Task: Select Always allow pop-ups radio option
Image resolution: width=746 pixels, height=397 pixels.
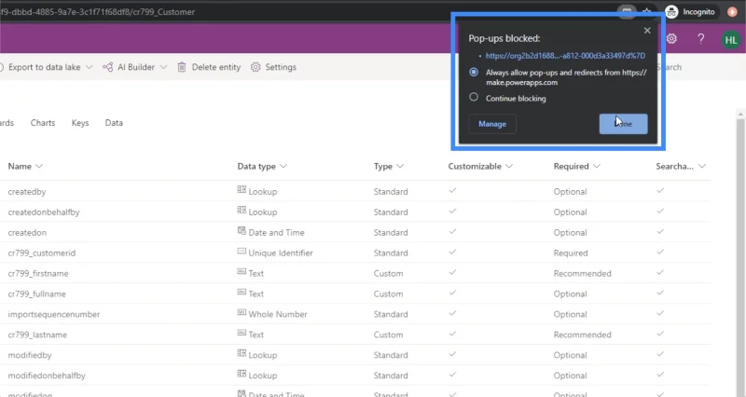Action: click(x=474, y=73)
